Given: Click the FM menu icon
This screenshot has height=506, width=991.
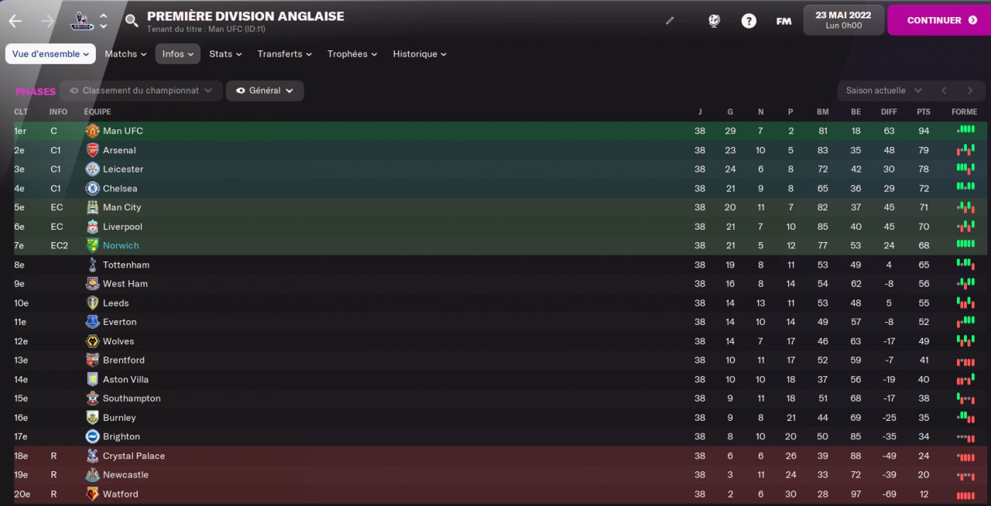Looking at the screenshot, I should pos(784,21).
